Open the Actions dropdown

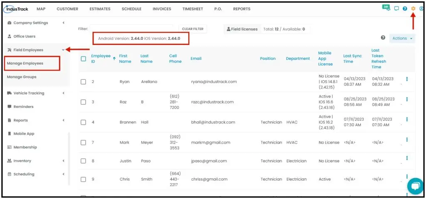click(402, 38)
